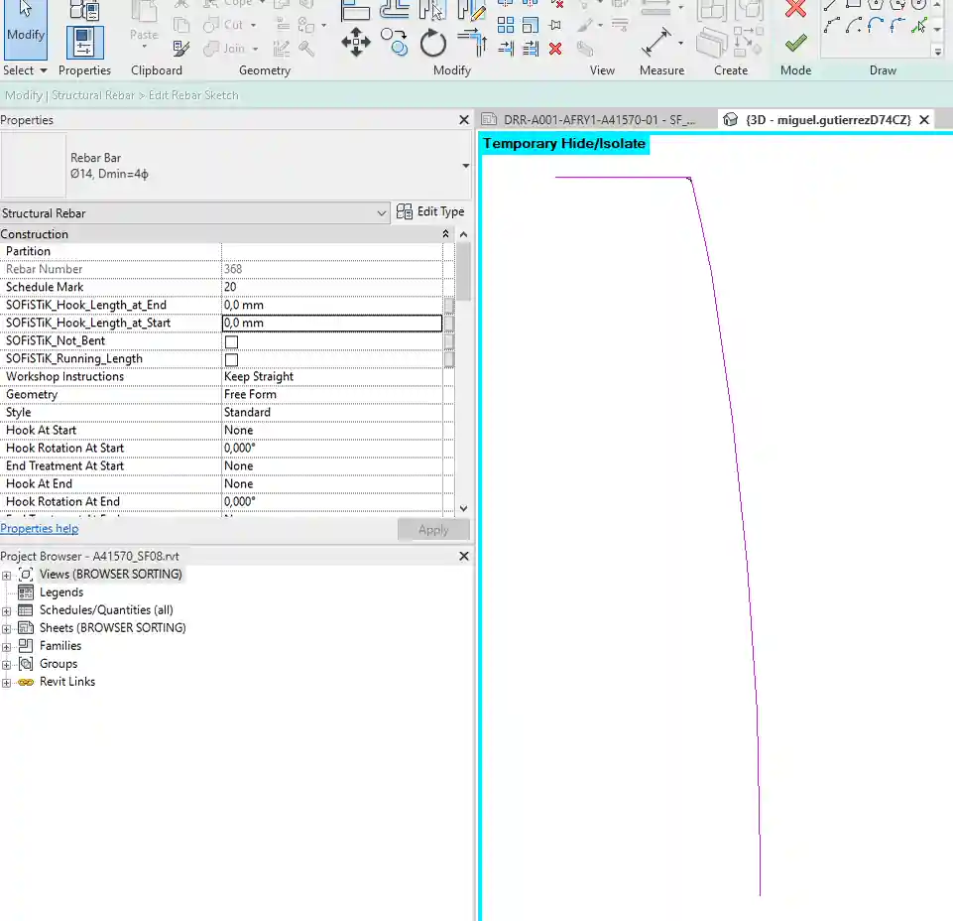Click the Edit Type button

click(x=430, y=211)
